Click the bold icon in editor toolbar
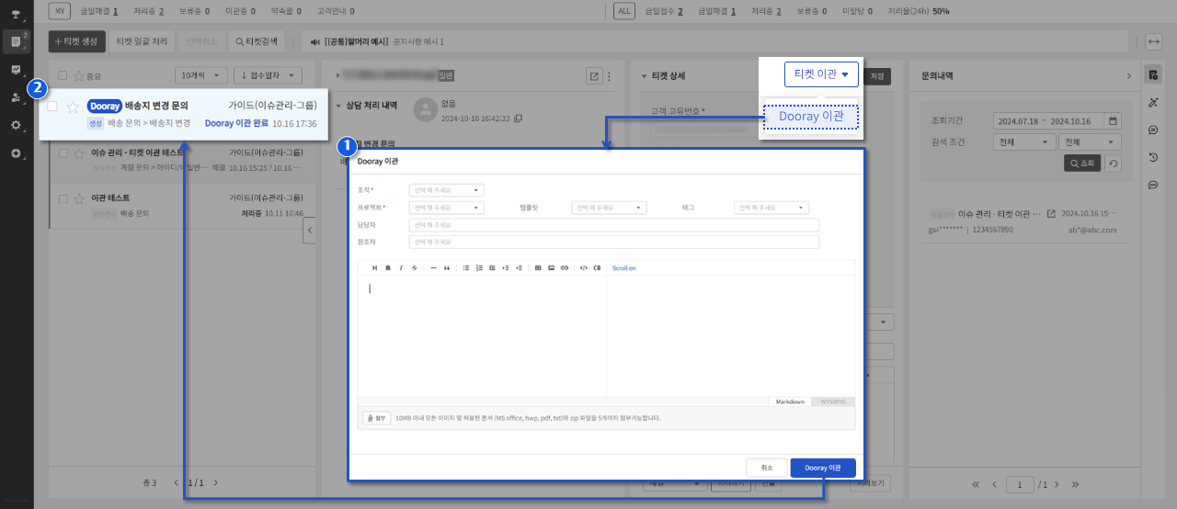Image resolution: width=1177 pixels, height=509 pixels. pyautogui.click(x=388, y=268)
